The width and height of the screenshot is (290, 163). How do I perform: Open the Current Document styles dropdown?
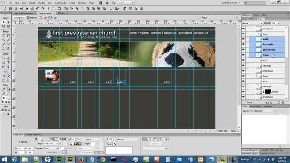261,111
